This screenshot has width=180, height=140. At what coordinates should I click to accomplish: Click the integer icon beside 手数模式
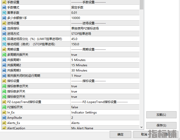point(4,7)
